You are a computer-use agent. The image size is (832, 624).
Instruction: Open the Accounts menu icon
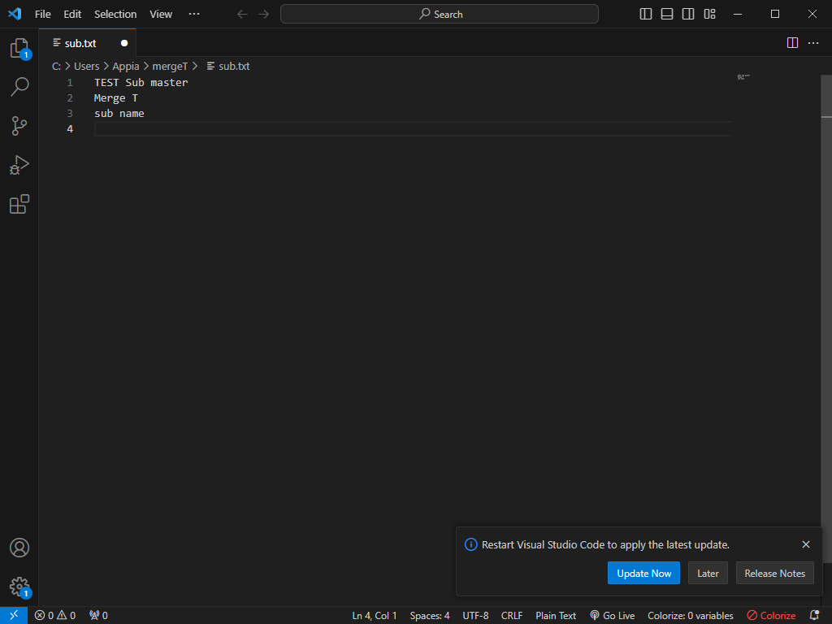coord(19,548)
